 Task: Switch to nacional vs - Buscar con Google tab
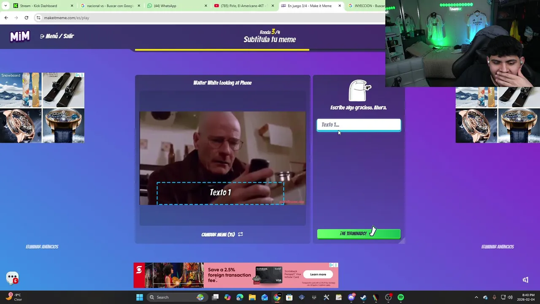[110, 6]
